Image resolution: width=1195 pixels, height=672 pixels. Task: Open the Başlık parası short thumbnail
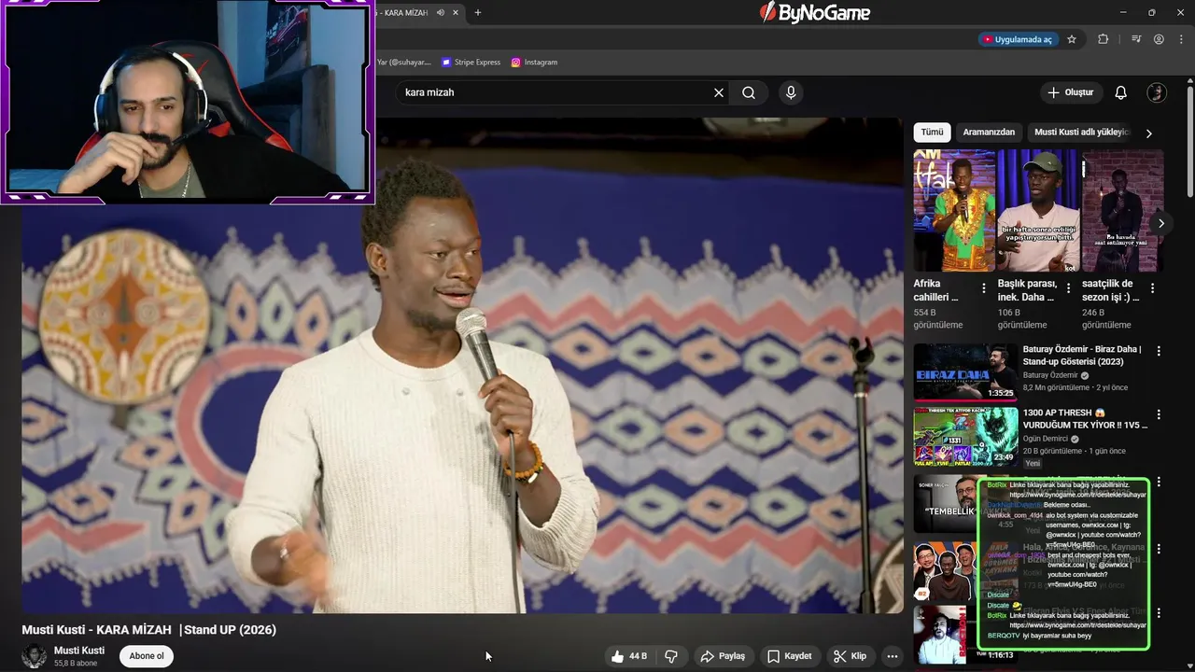pyautogui.click(x=1038, y=210)
